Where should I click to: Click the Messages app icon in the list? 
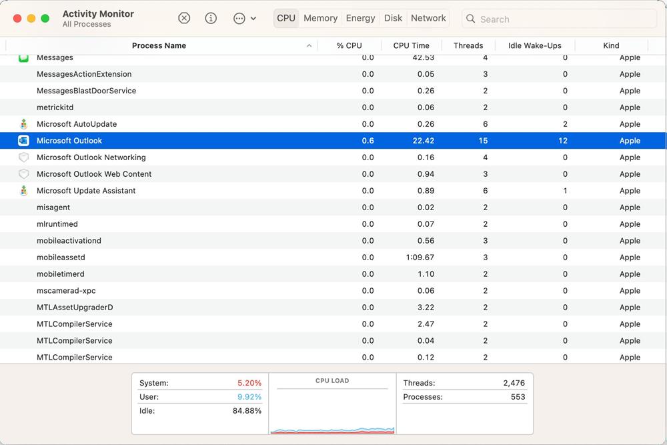click(24, 57)
